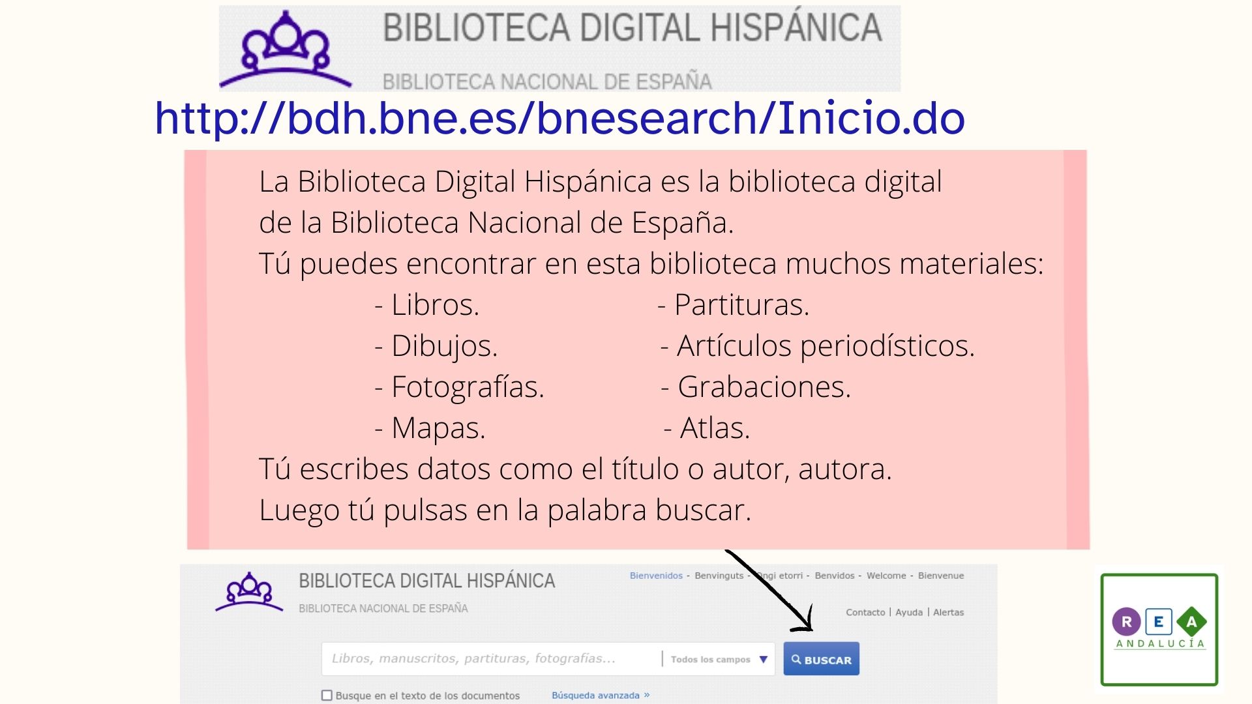The image size is (1252, 704).
Task: Click the small crown logo in screenshot
Action: [x=249, y=592]
